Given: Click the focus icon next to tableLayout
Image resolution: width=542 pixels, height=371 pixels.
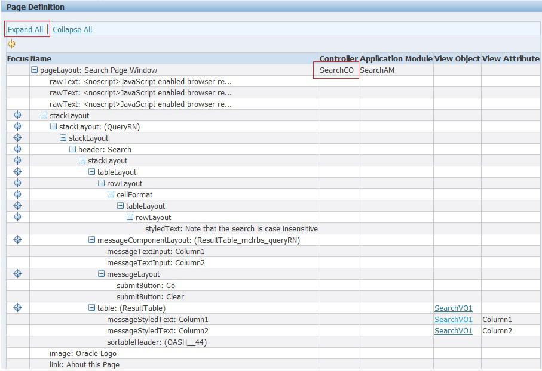Looking at the screenshot, I should 17,172.
